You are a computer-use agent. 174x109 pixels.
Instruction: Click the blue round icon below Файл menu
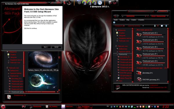[x=114, y=22]
